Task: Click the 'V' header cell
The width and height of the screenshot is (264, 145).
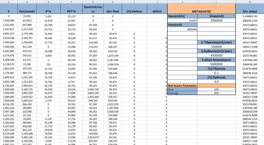Action: [x=9, y=9]
